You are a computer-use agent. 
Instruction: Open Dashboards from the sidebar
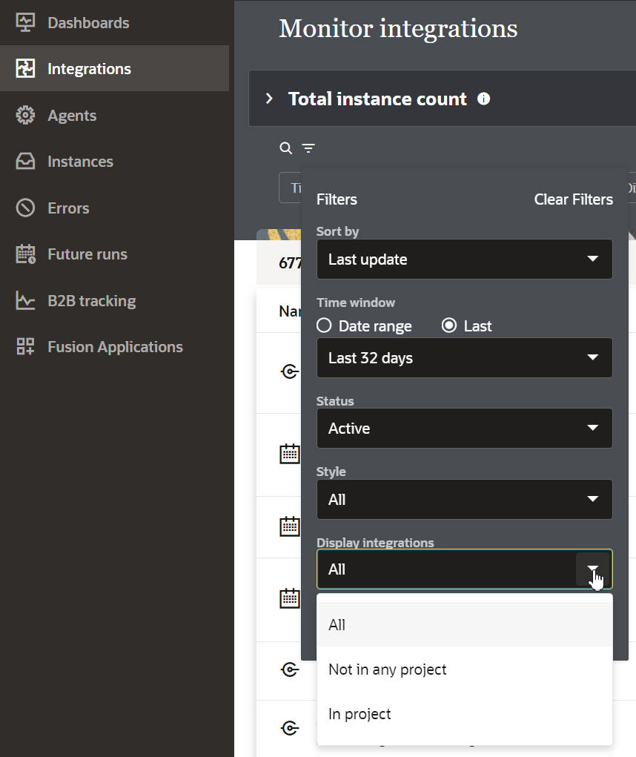[x=87, y=23]
